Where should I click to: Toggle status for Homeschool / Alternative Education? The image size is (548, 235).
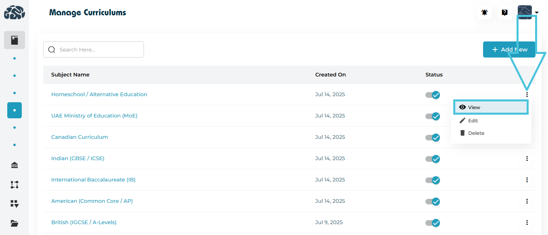pyautogui.click(x=433, y=95)
